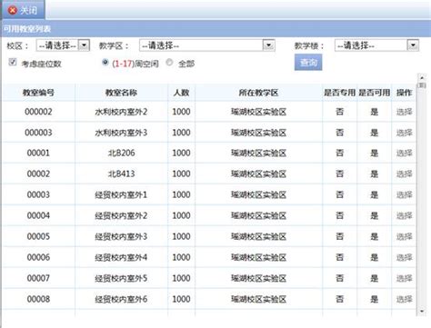The width and height of the screenshot is (431, 328).
Task: Click the 教室编号 column header
Action: [38, 93]
